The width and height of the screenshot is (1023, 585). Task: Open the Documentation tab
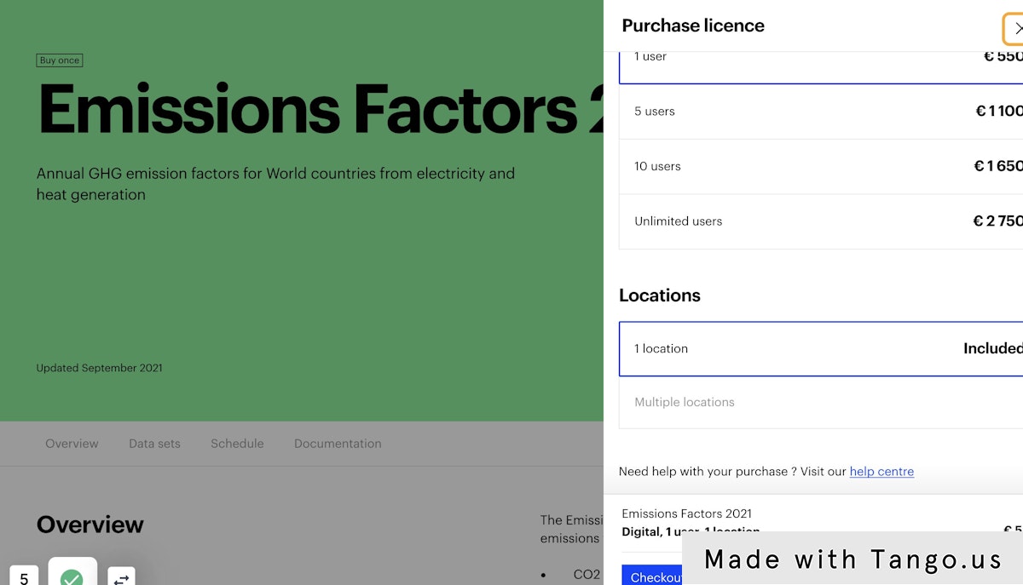[x=338, y=444]
